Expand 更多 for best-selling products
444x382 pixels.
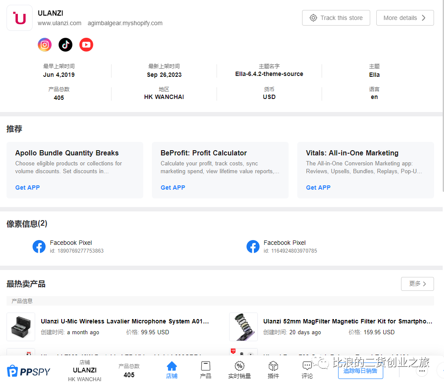tap(418, 284)
